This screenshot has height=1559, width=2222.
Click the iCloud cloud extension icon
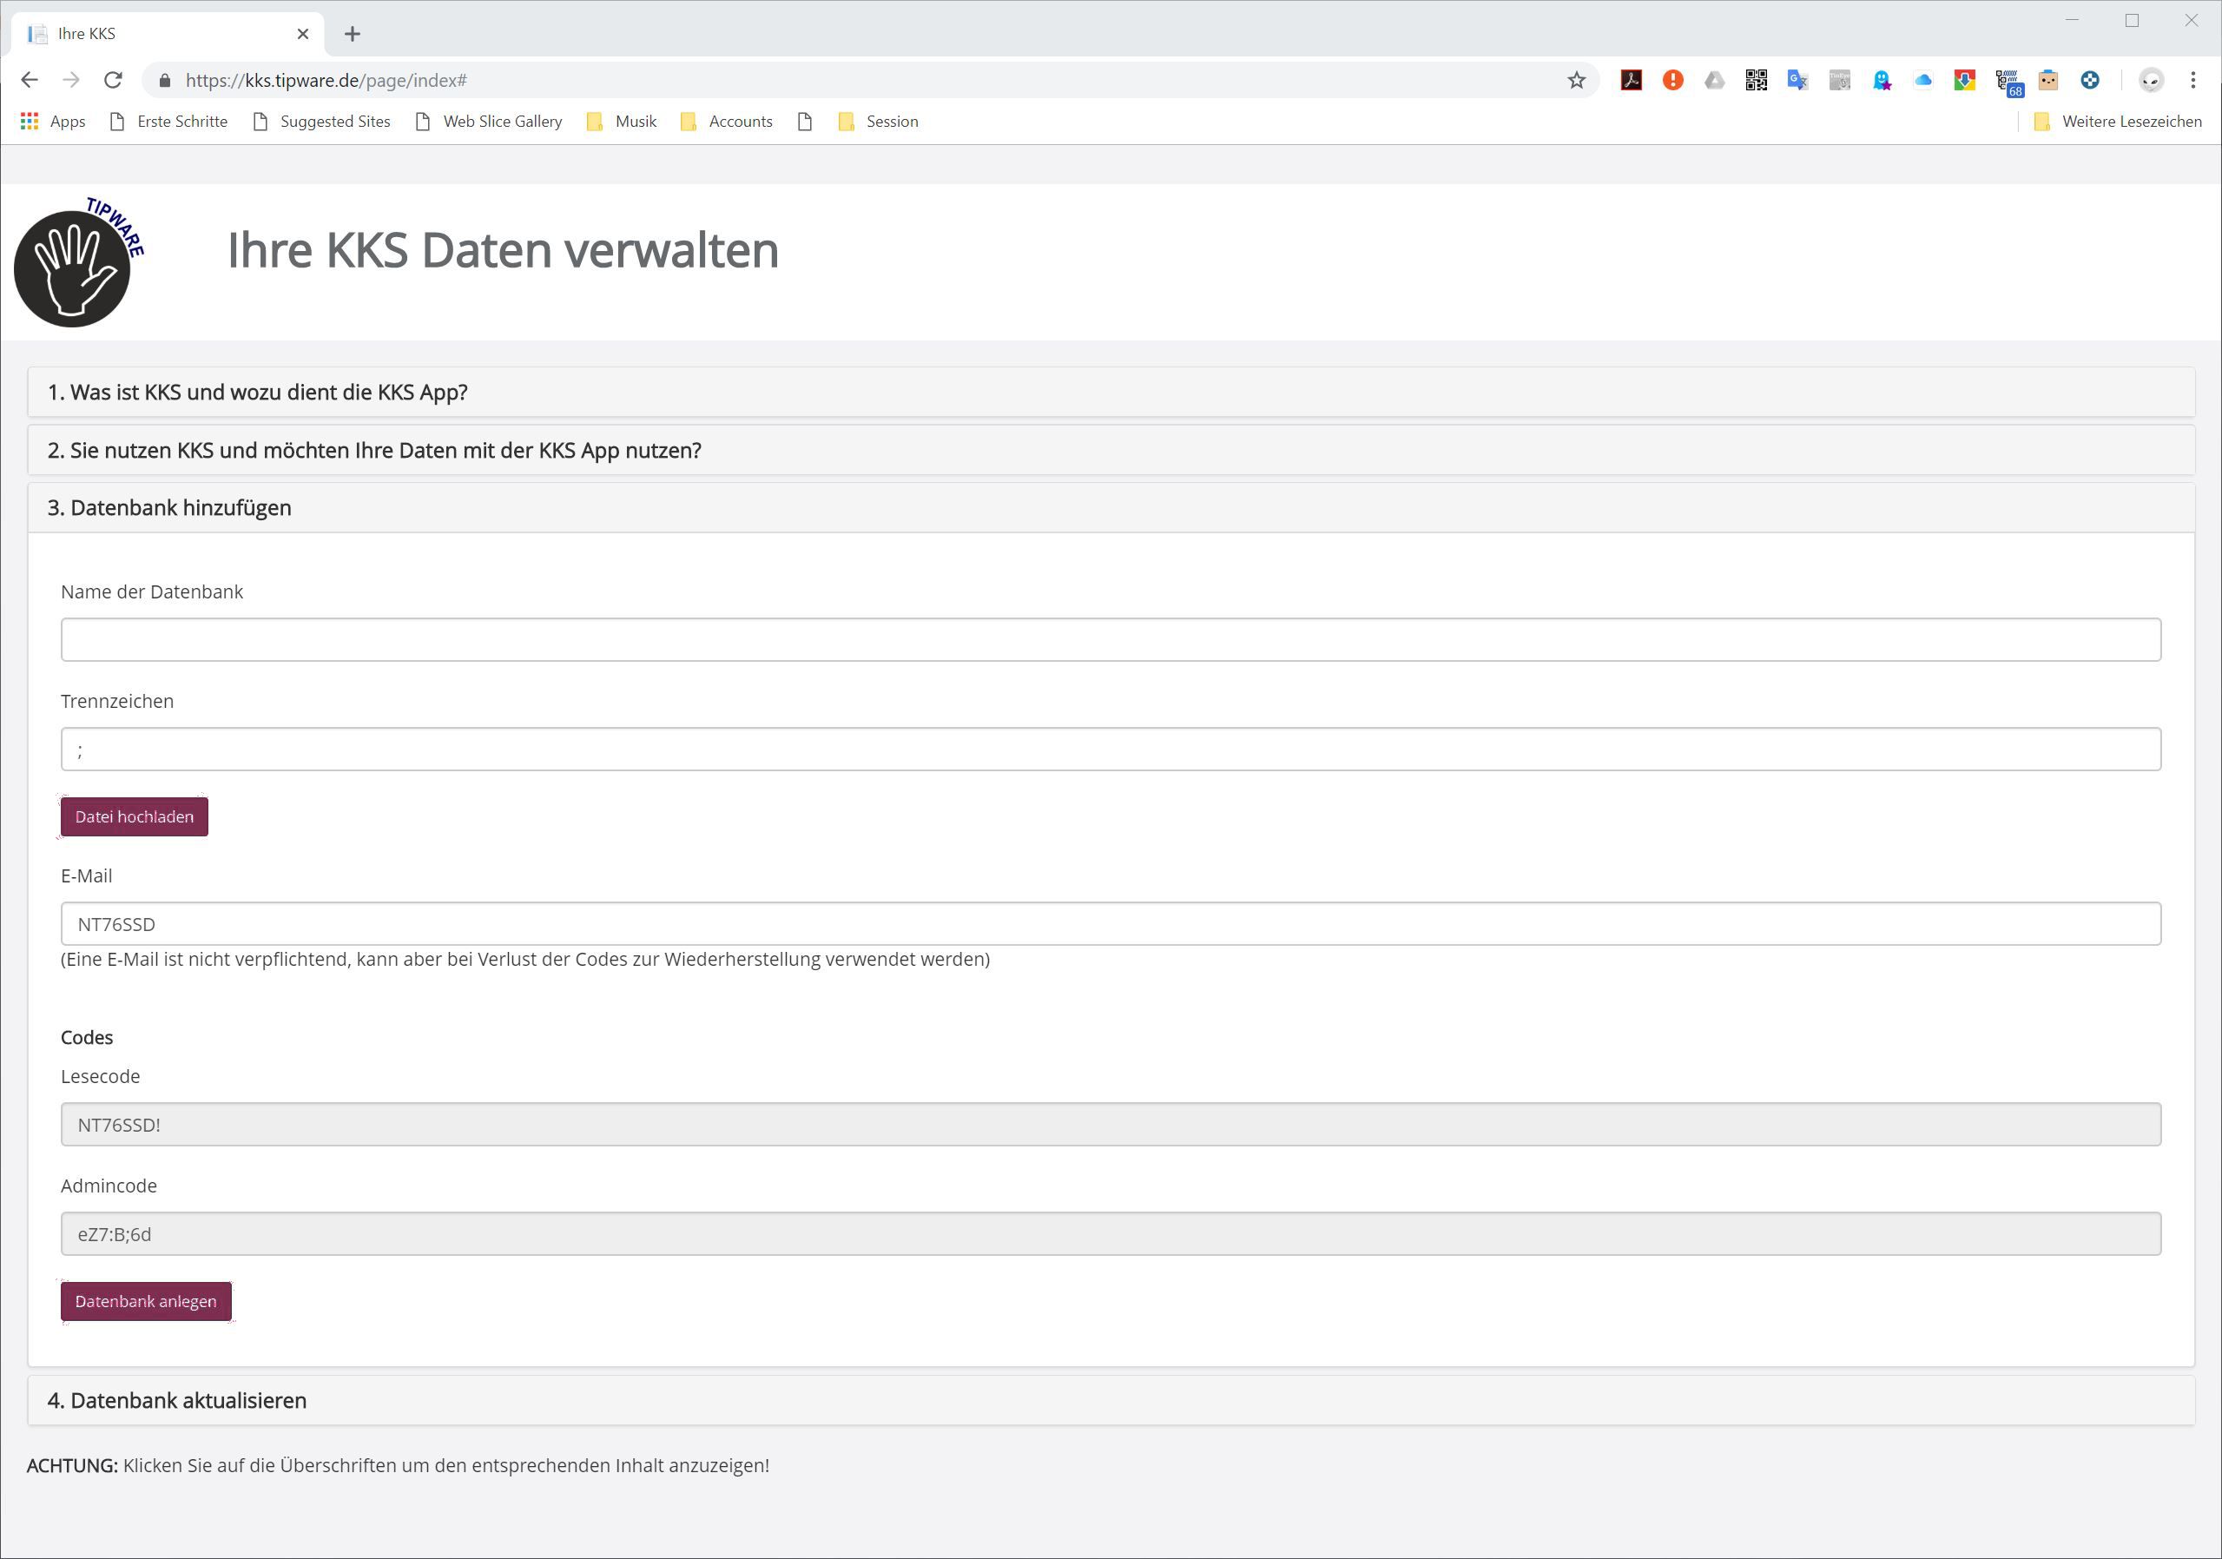click(x=1923, y=80)
